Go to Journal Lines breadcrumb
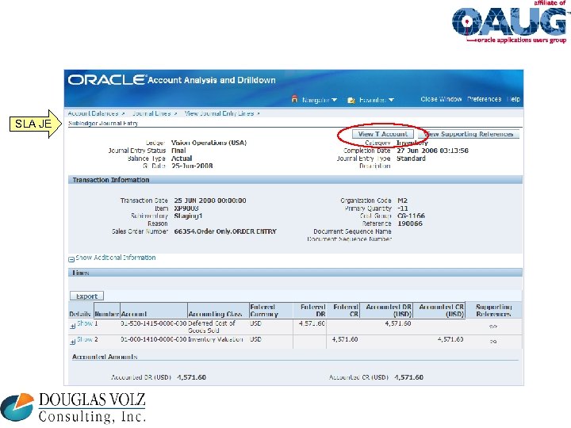Viewport: 571px width, 428px height. click(151, 113)
